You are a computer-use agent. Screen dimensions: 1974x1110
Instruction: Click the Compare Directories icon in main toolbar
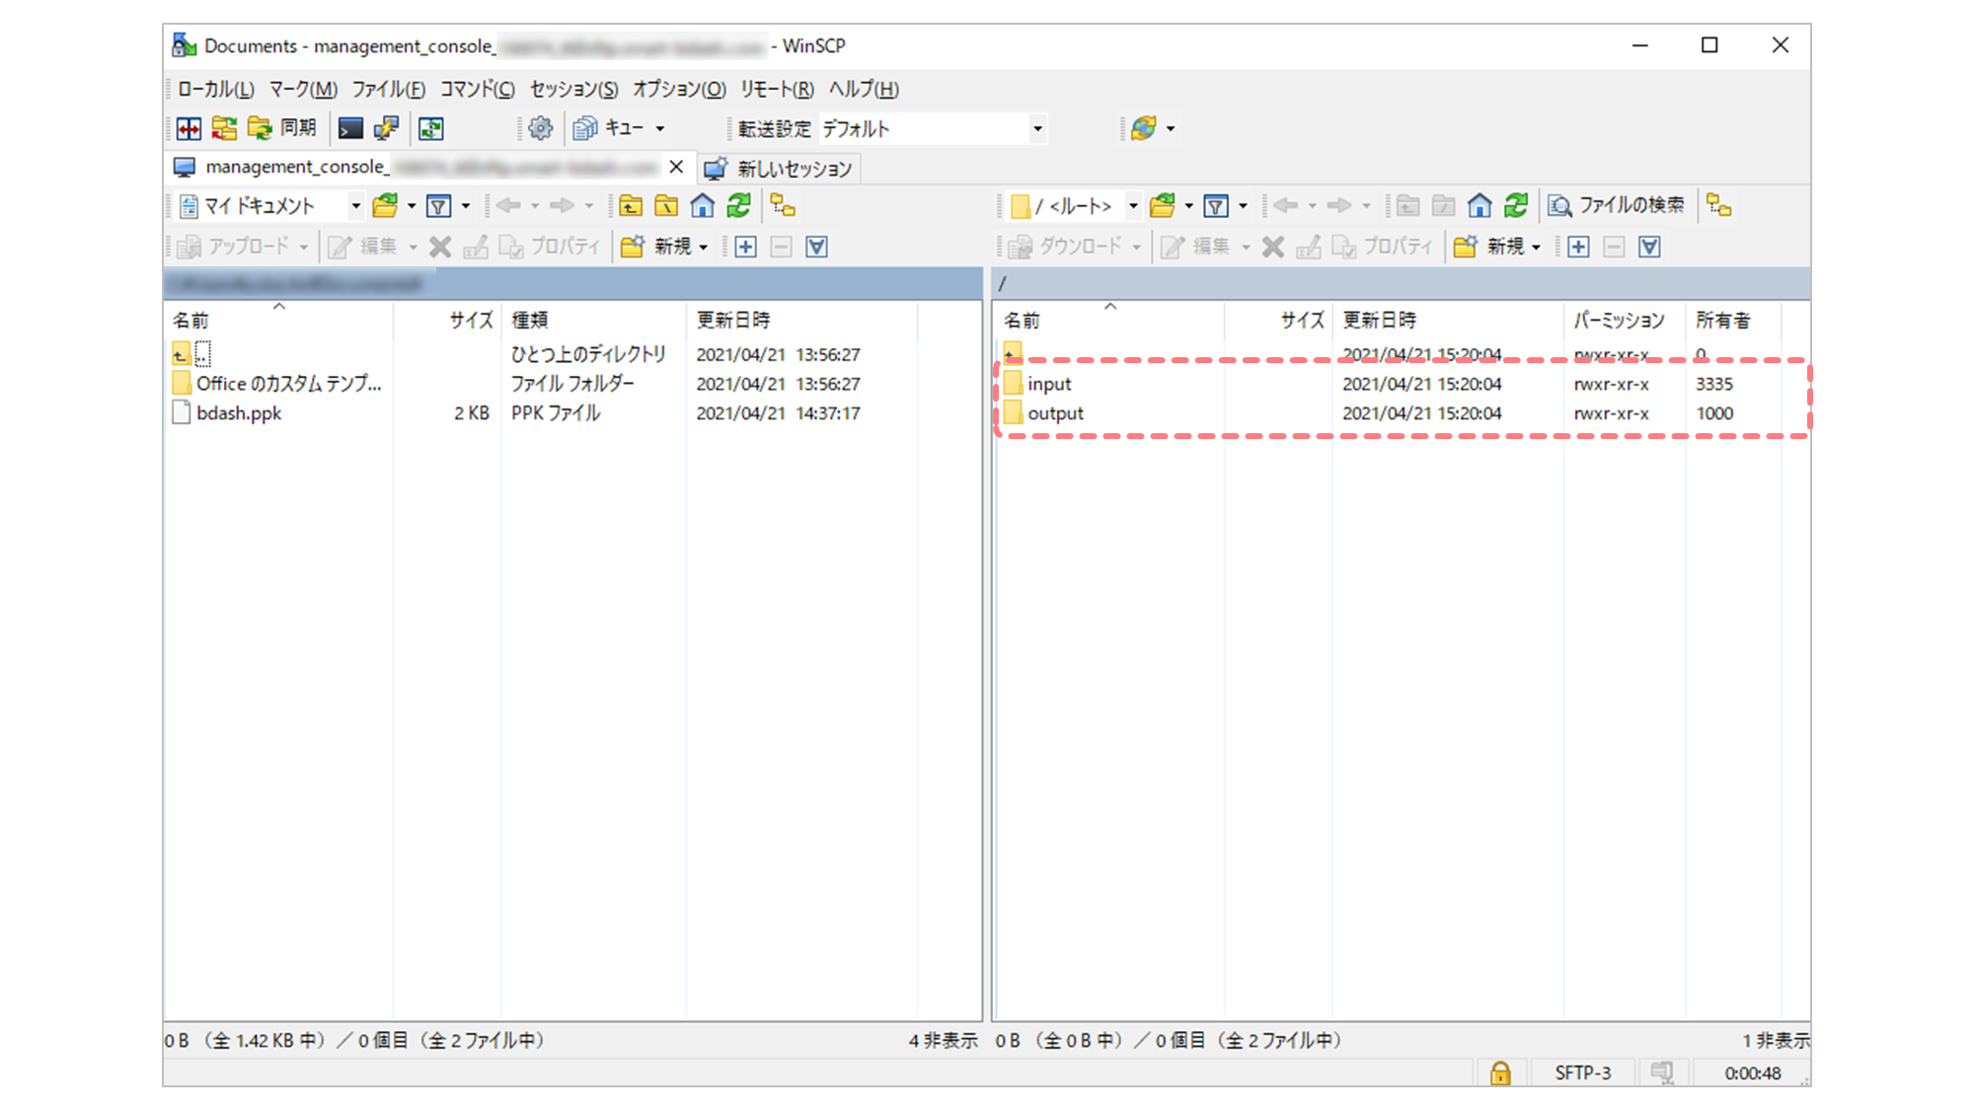tap(189, 128)
